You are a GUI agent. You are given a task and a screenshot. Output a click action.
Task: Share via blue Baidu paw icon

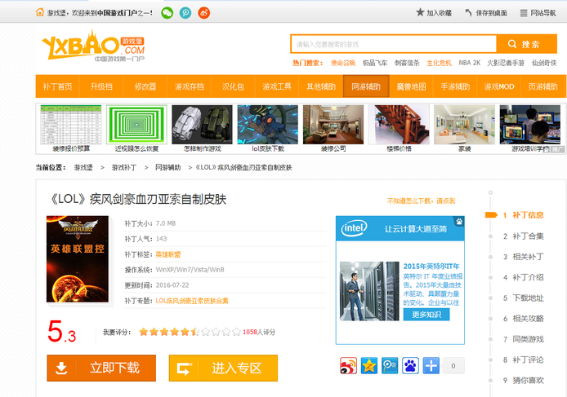(410, 365)
